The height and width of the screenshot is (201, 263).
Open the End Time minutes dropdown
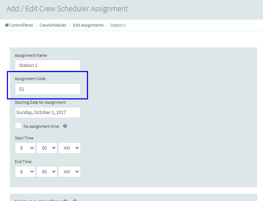47,172
